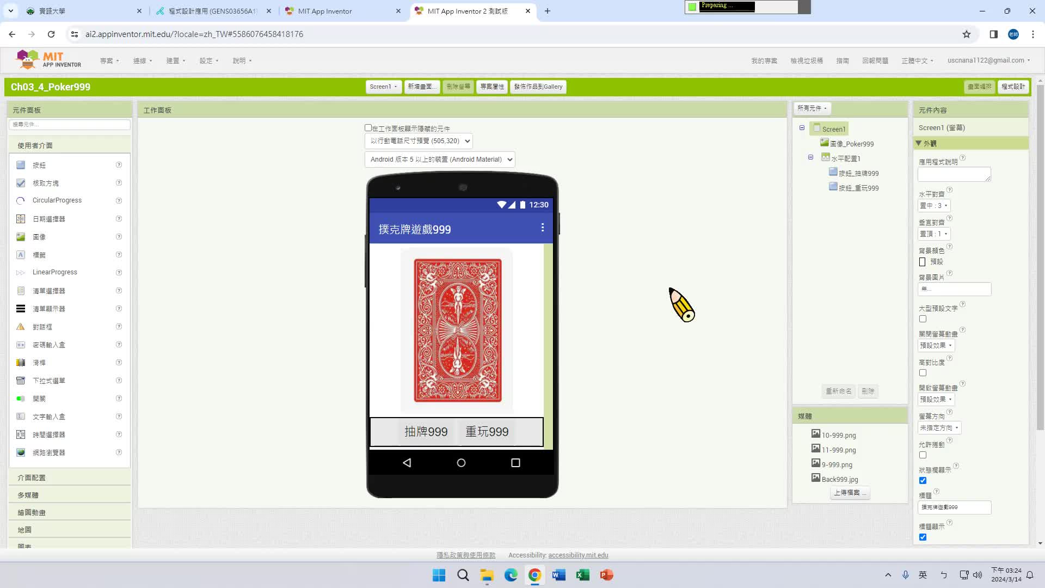Open Excel from the Windows taskbar
The height and width of the screenshot is (588, 1045).
click(582, 575)
